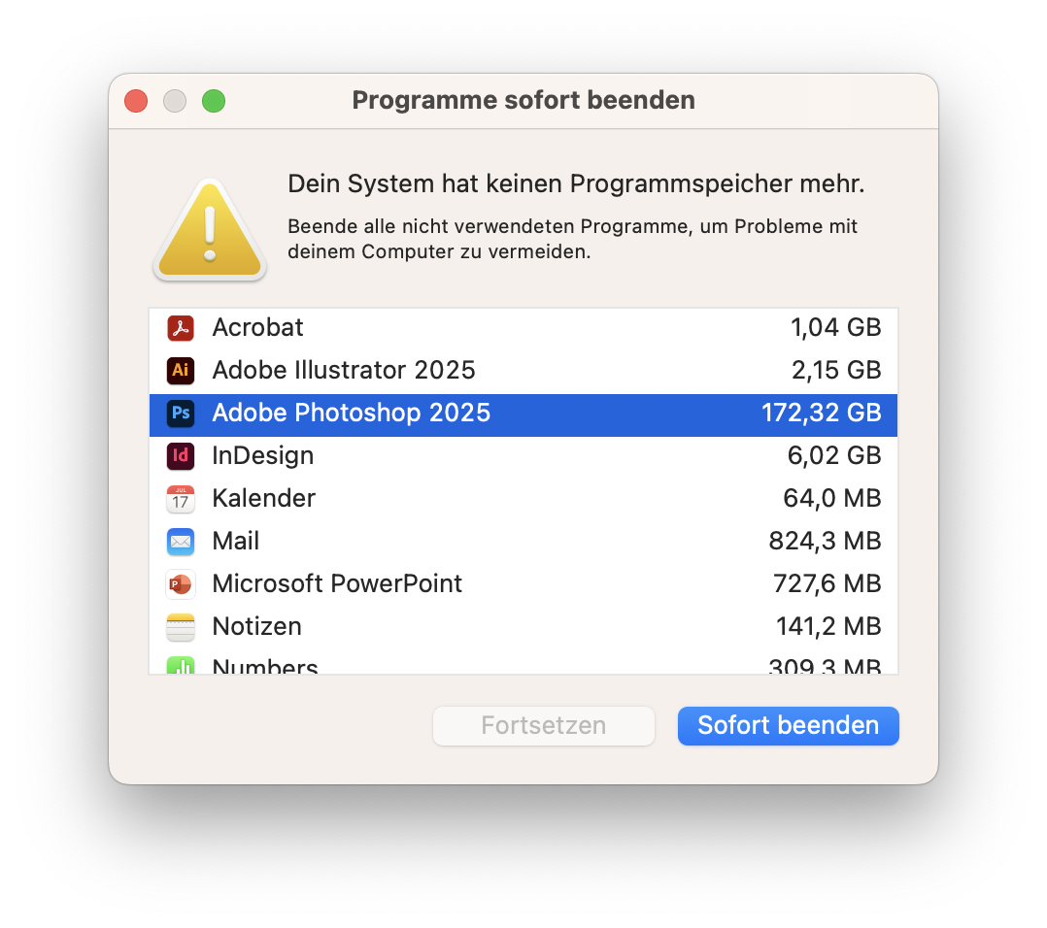Click the Adobe Illustrator icon
The width and height of the screenshot is (1047, 928).
[181, 371]
